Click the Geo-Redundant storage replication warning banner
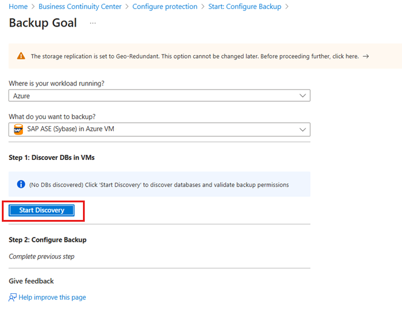Image resolution: width=402 pixels, height=332 pixels. coord(205,56)
